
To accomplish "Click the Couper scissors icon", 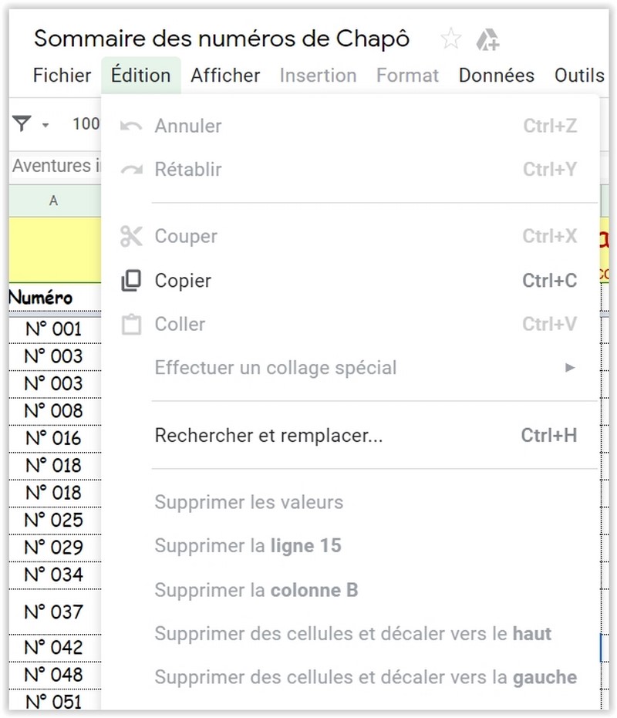I will pos(131,236).
